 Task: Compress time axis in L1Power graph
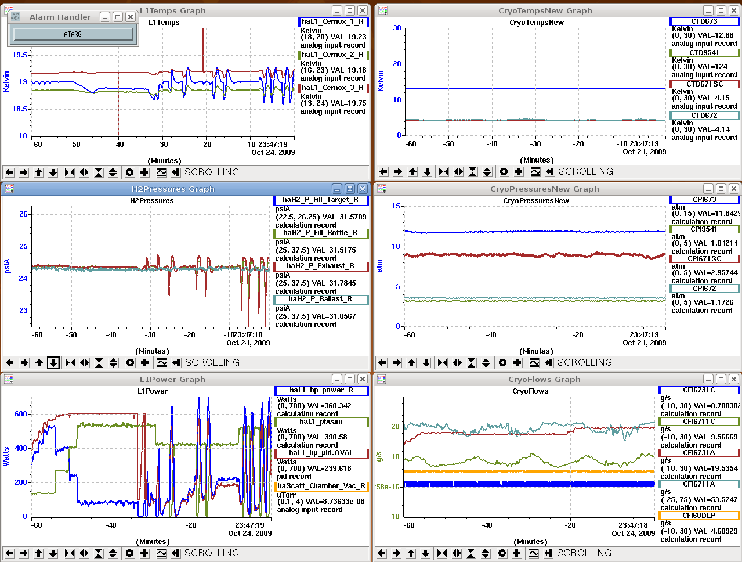click(70, 553)
